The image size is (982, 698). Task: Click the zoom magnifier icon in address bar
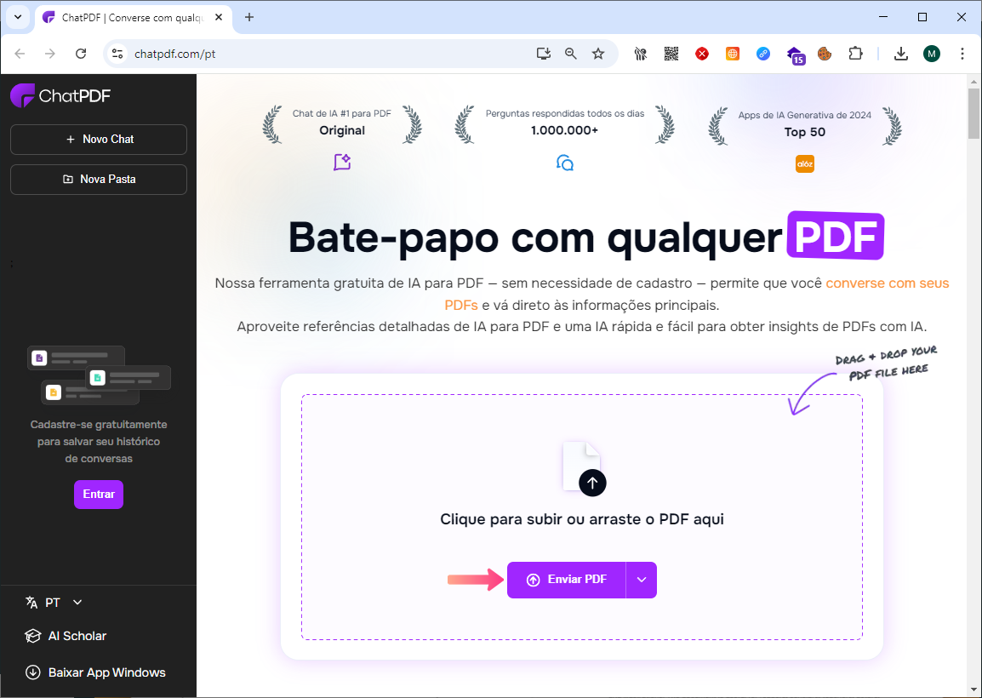point(570,54)
